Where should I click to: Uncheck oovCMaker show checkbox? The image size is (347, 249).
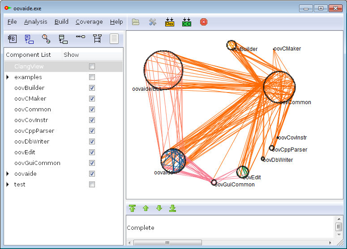92,98
